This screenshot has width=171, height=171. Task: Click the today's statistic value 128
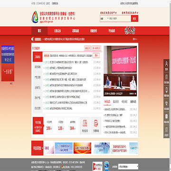tap(60, 128)
